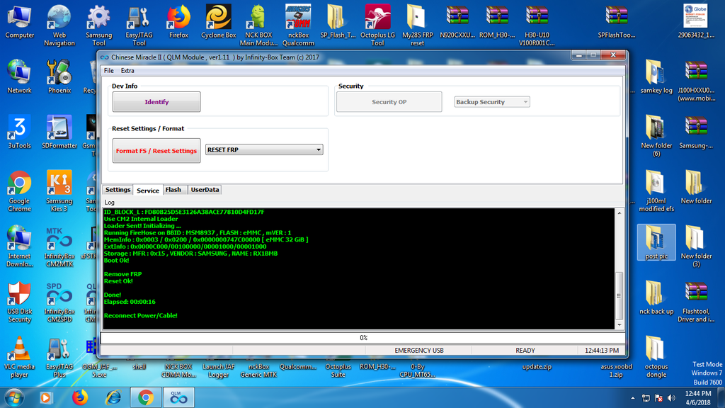
Task: Select the UserData tab
Action: (x=205, y=190)
